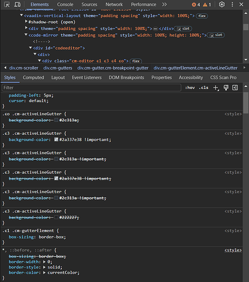Toggle the .cls classes button
The height and width of the screenshot is (282, 249).
(204, 88)
